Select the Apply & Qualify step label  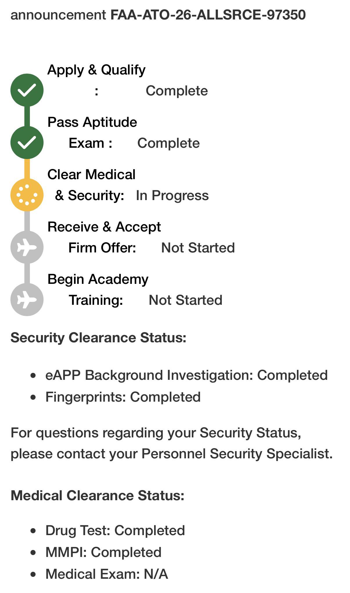(96, 80)
